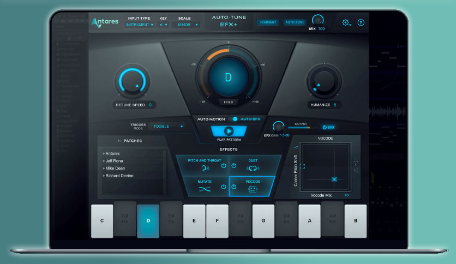Click the Humanize value 5
The width and height of the screenshot is (456, 264).
point(335,105)
